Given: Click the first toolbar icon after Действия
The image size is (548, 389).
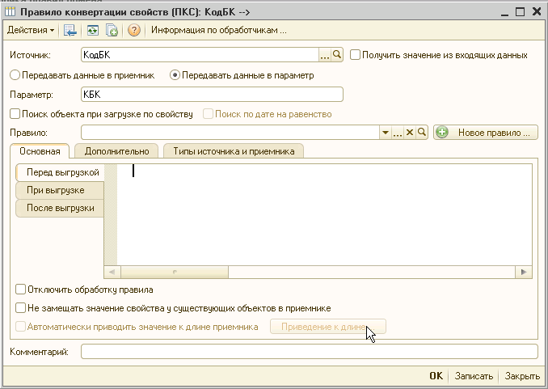Looking at the screenshot, I should click(x=70, y=30).
